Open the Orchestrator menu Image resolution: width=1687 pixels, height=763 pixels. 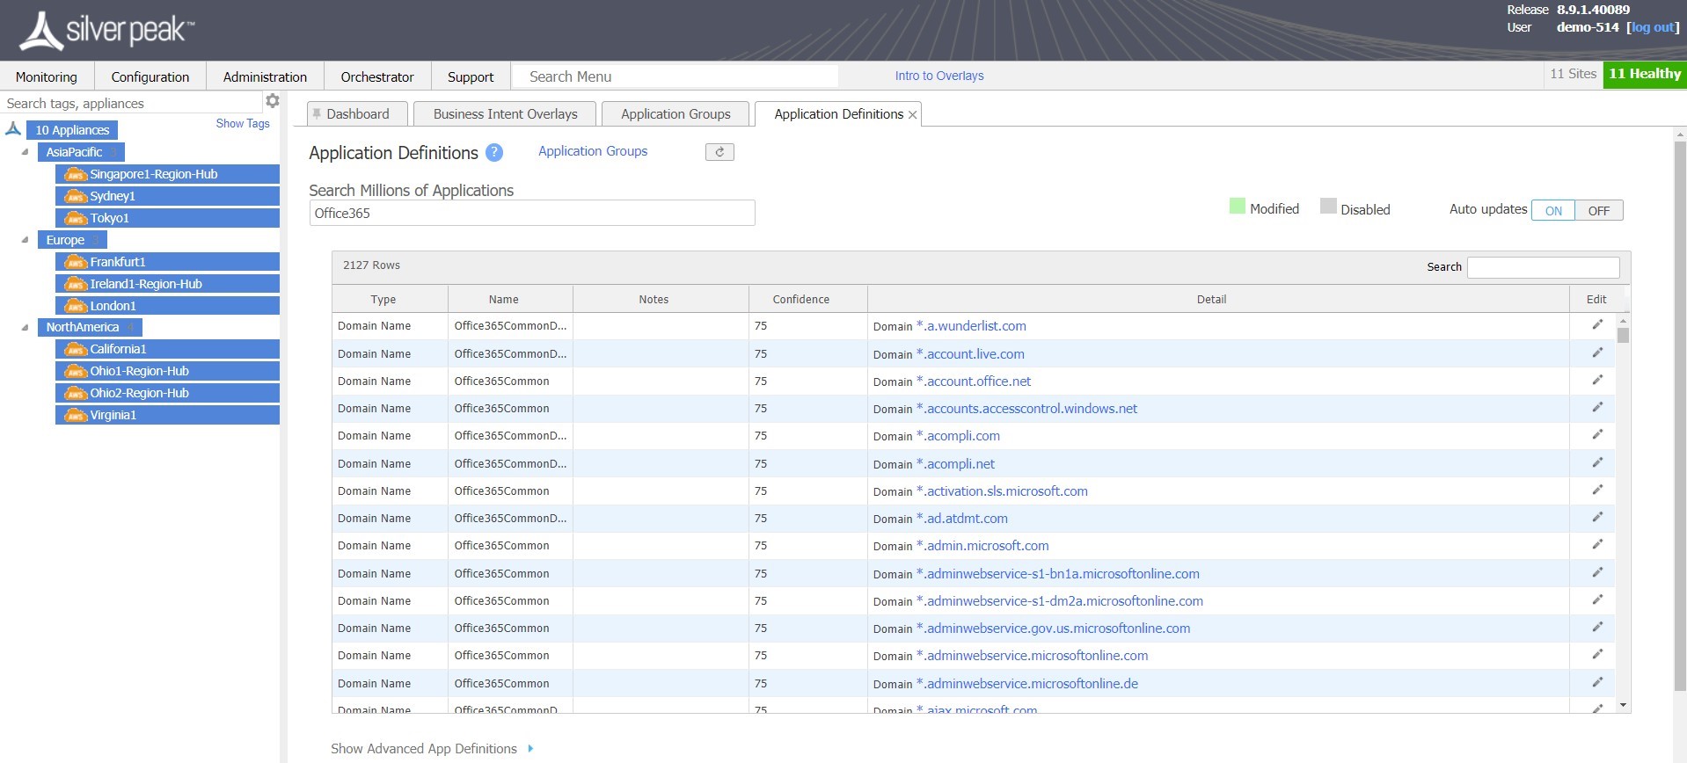point(377,76)
